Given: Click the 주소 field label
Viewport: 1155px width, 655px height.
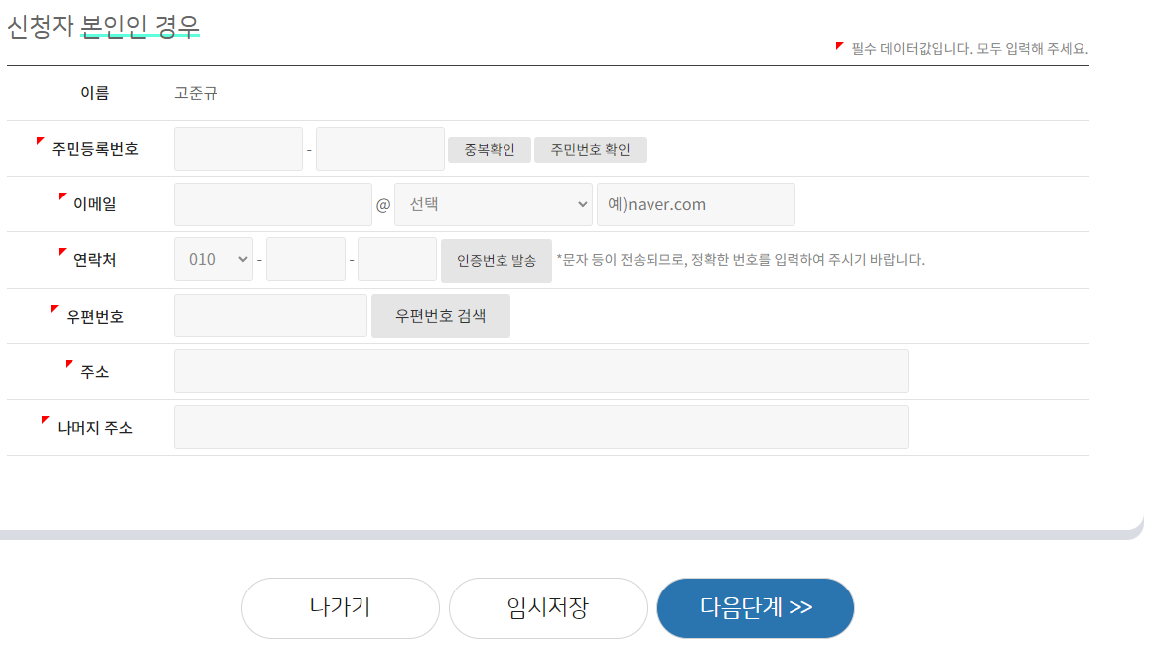Looking at the screenshot, I should pos(94,372).
